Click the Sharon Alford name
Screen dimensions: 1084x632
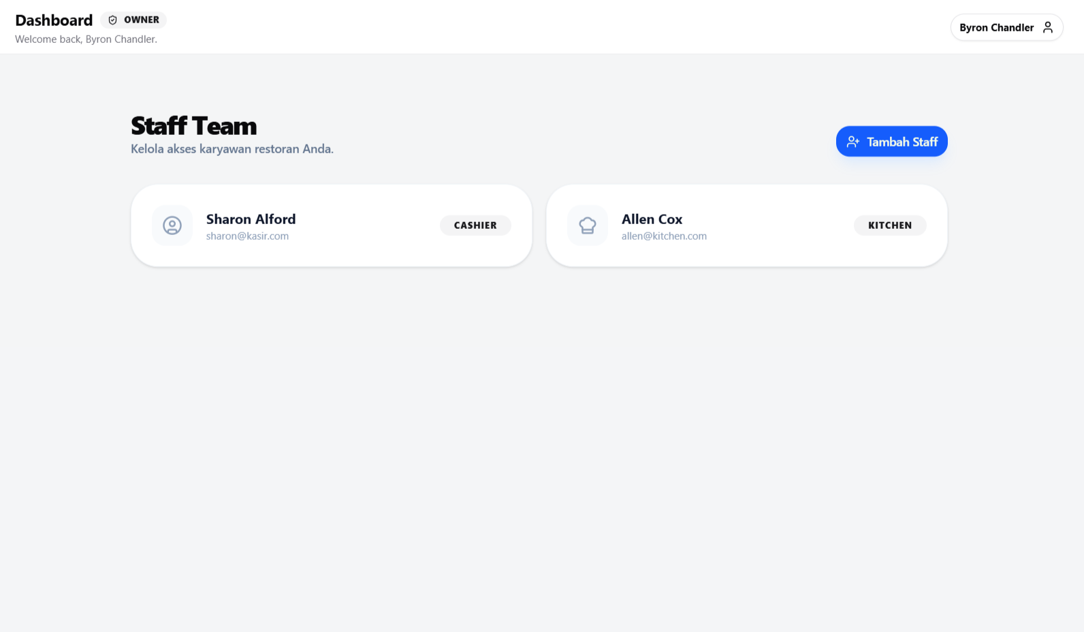tap(251, 219)
